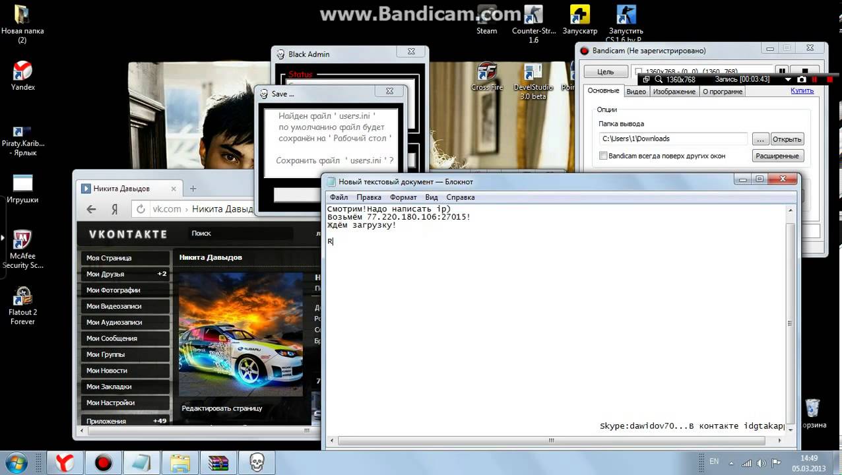Viewport: 842px width, 475px height.
Task: Click Bandicam overlay window-mode icon
Action: 646,79
